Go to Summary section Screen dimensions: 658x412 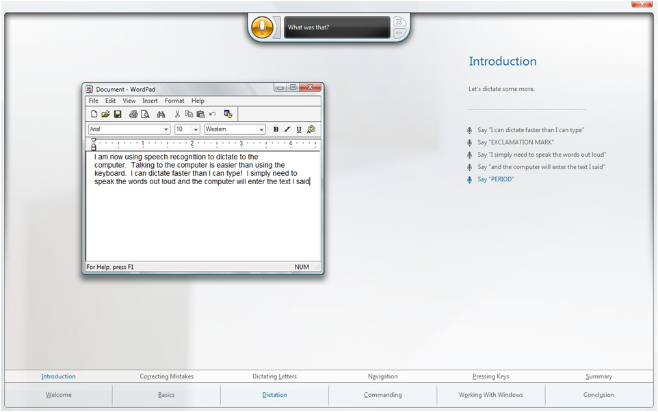click(598, 376)
